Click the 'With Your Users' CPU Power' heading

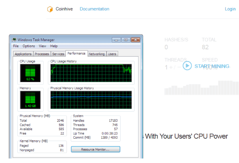click(186, 136)
